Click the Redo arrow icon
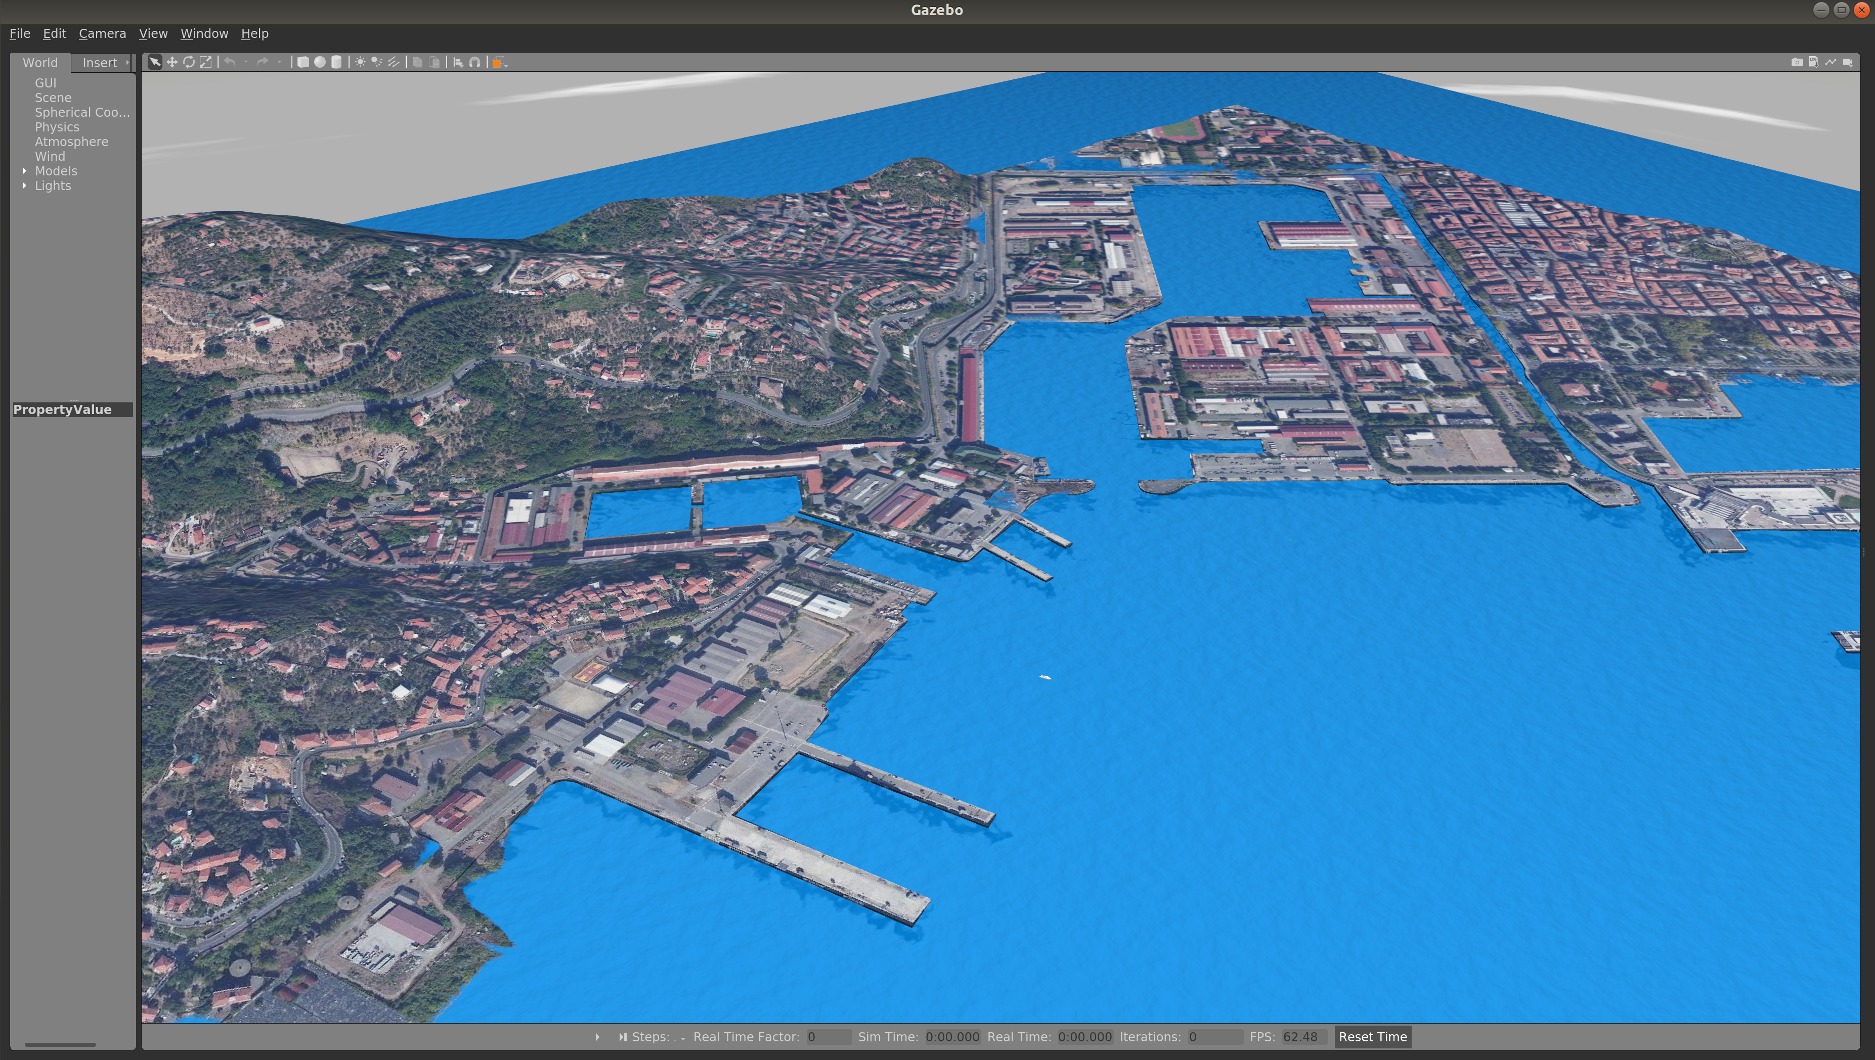This screenshot has height=1060, width=1875. (x=263, y=62)
